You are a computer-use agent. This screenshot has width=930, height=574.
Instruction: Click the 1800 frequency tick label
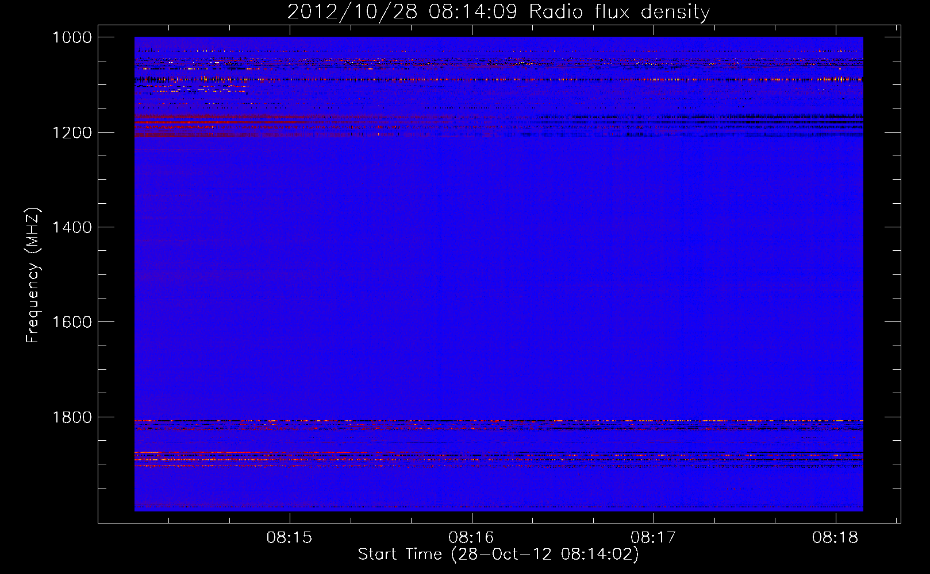point(72,417)
